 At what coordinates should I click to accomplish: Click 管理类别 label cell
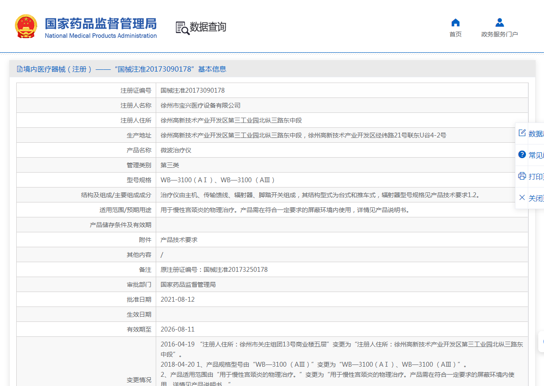pyautogui.click(x=86, y=165)
